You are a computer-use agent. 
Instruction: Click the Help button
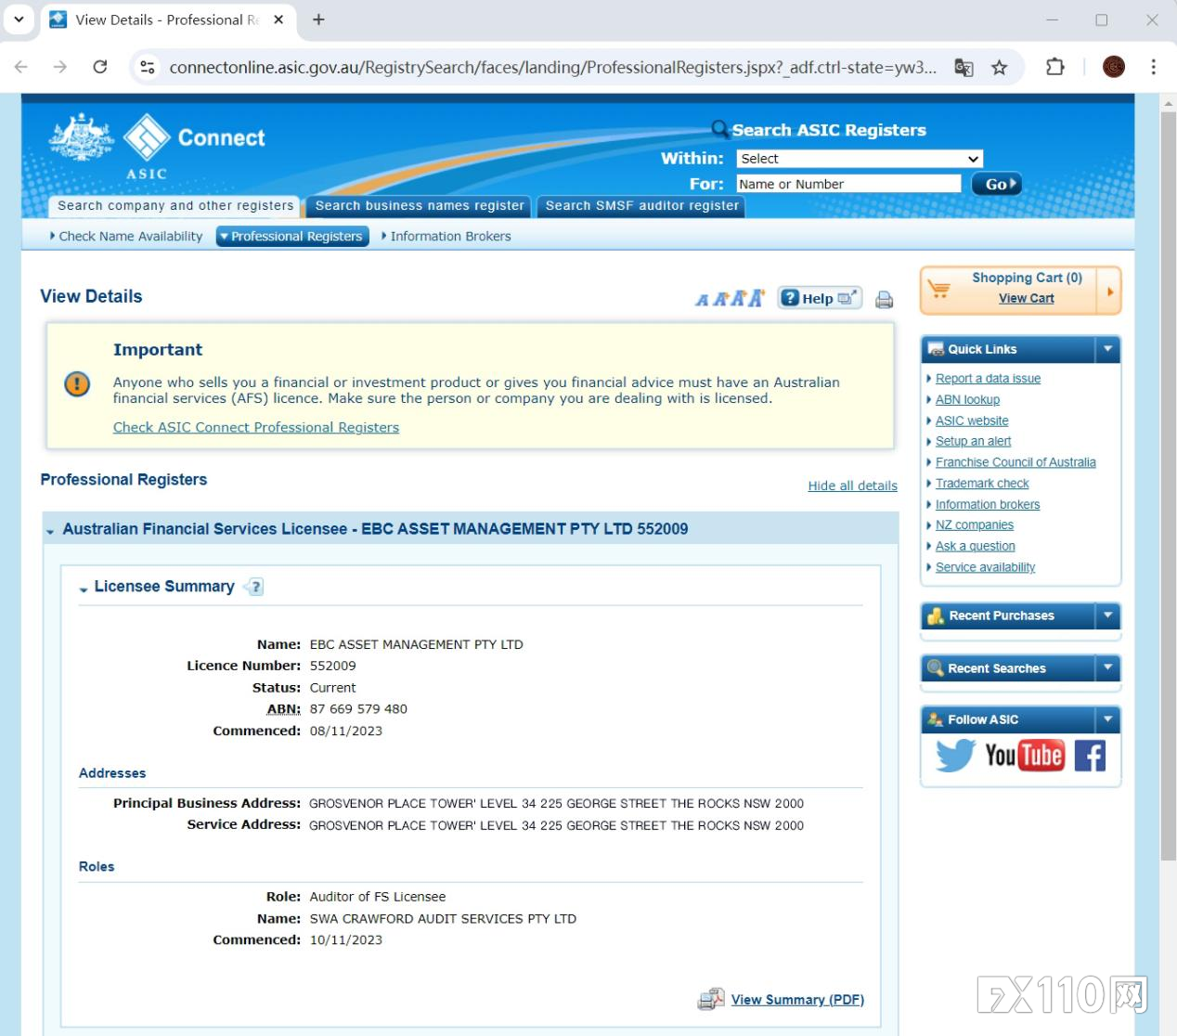pos(820,298)
